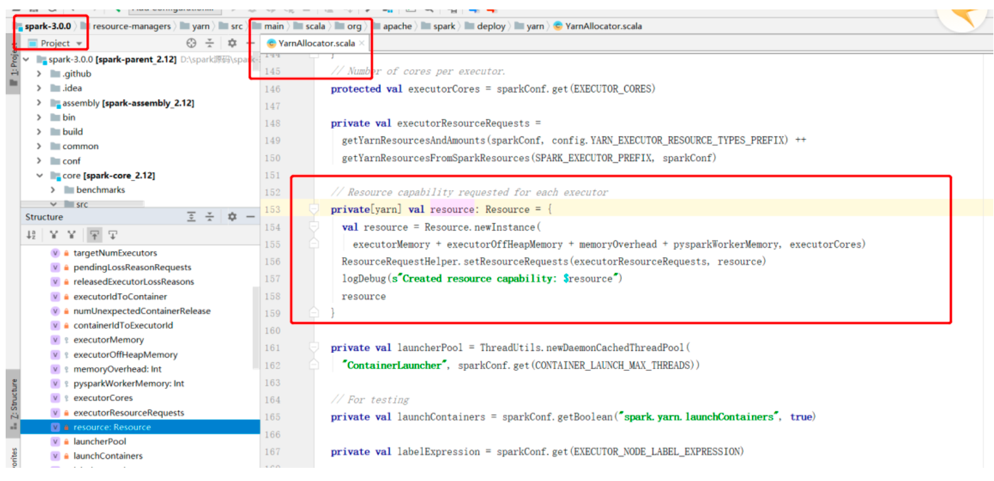
Task: Expand the assembly module folder
Action: click(x=39, y=102)
